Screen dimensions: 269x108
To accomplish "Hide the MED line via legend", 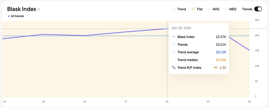I will (231, 9).
